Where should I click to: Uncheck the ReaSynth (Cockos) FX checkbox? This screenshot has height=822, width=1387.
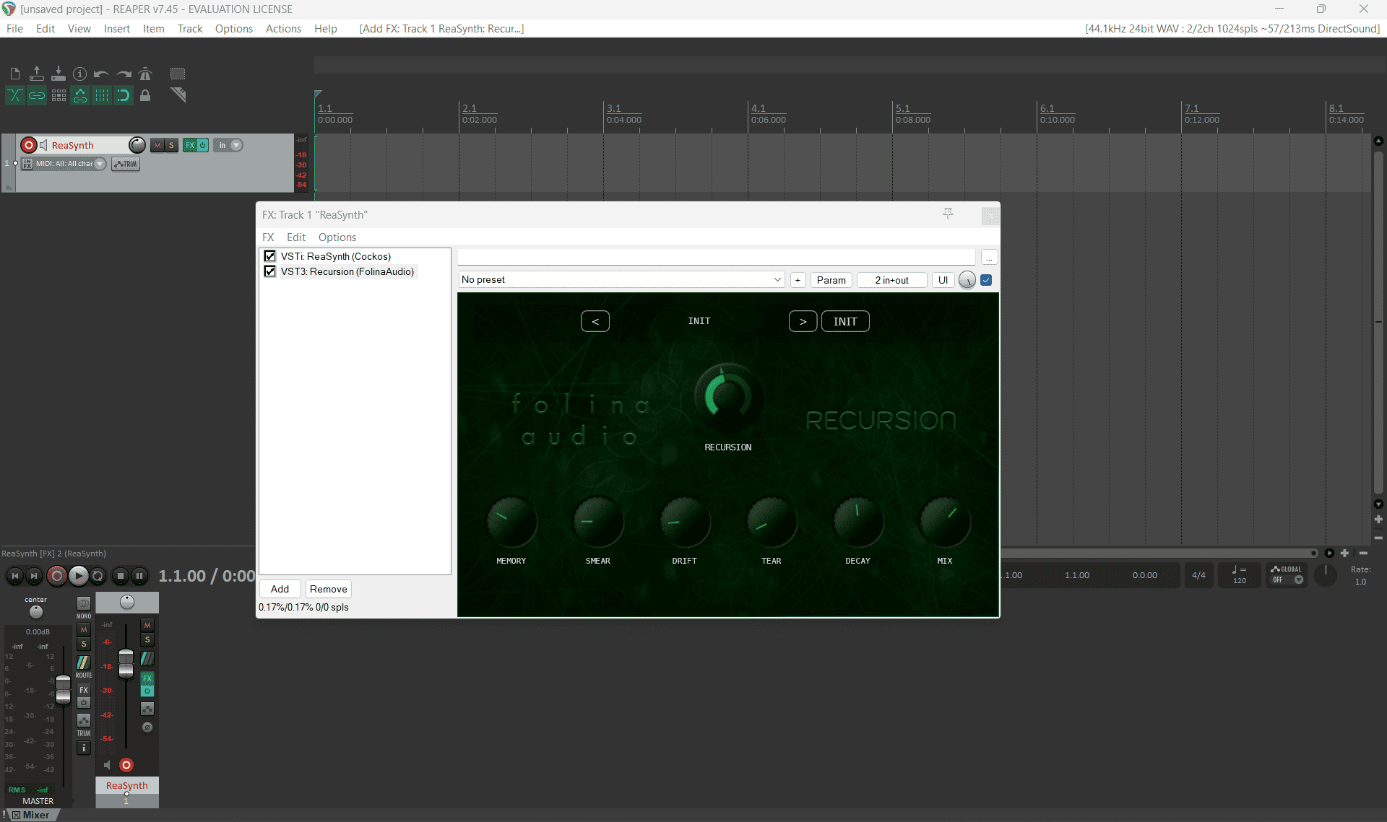pos(270,256)
